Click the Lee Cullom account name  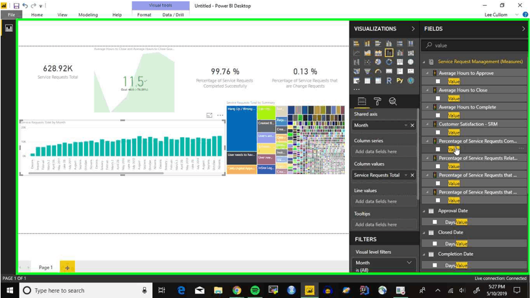[x=496, y=15]
